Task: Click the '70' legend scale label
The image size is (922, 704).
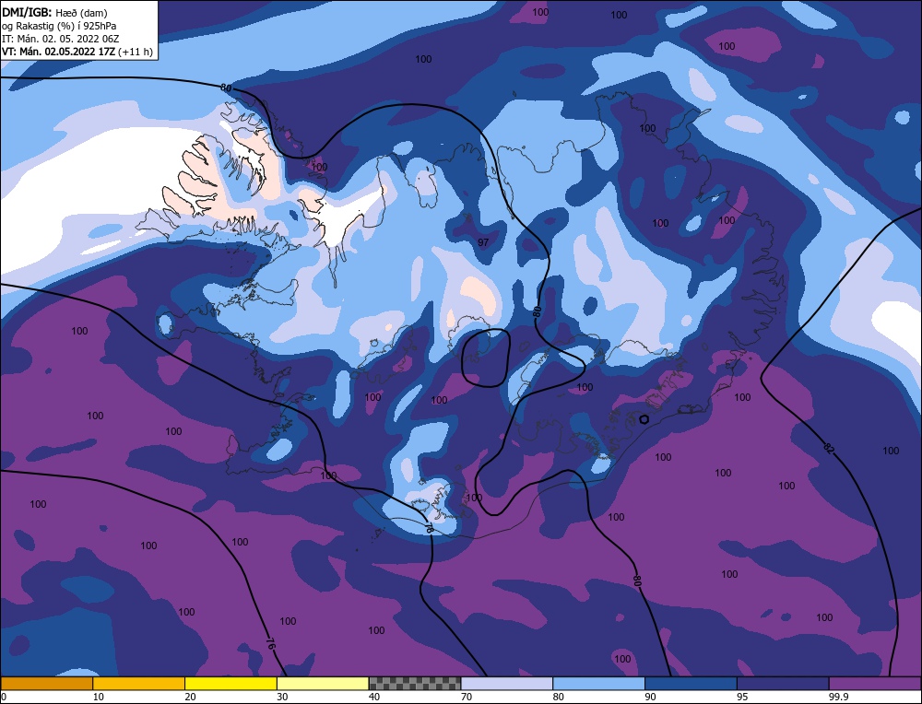Action: [467, 697]
